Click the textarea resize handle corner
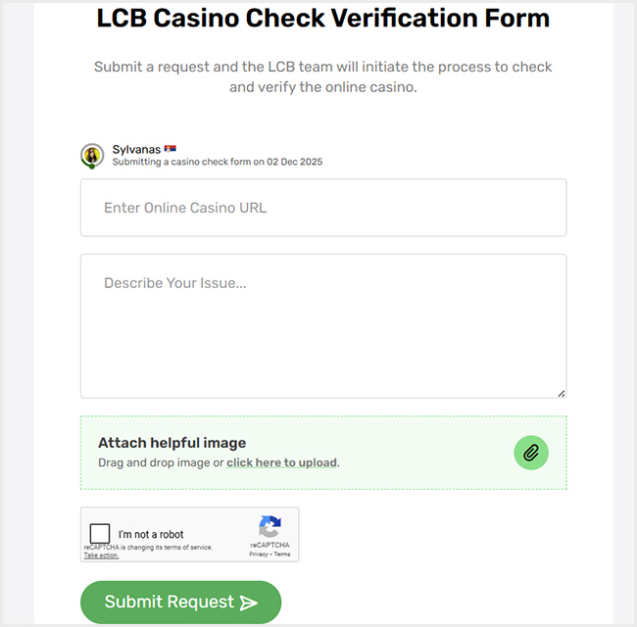This screenshot has height=627, width=637. tap(562, 394)
